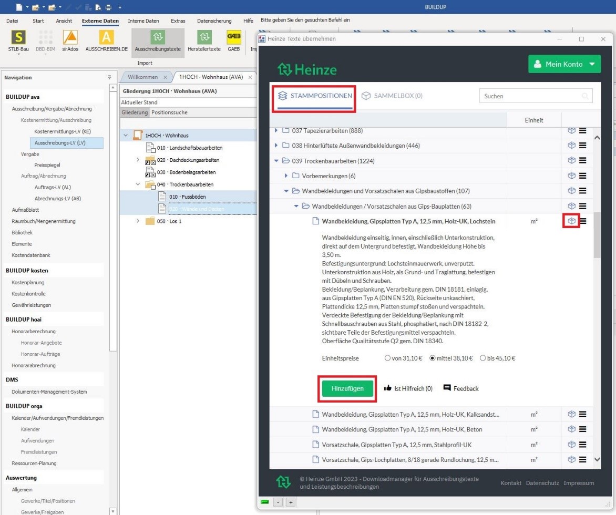
Task: Click the Heinze list scroll-down arrow
Action: (x=597, y=459)
